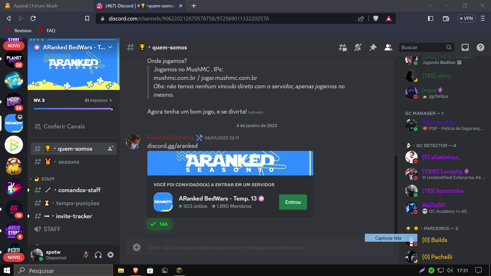This screenshot has height=276, width=491.
Task: Open member [0] Builds
Action: [x=444, y=240]
